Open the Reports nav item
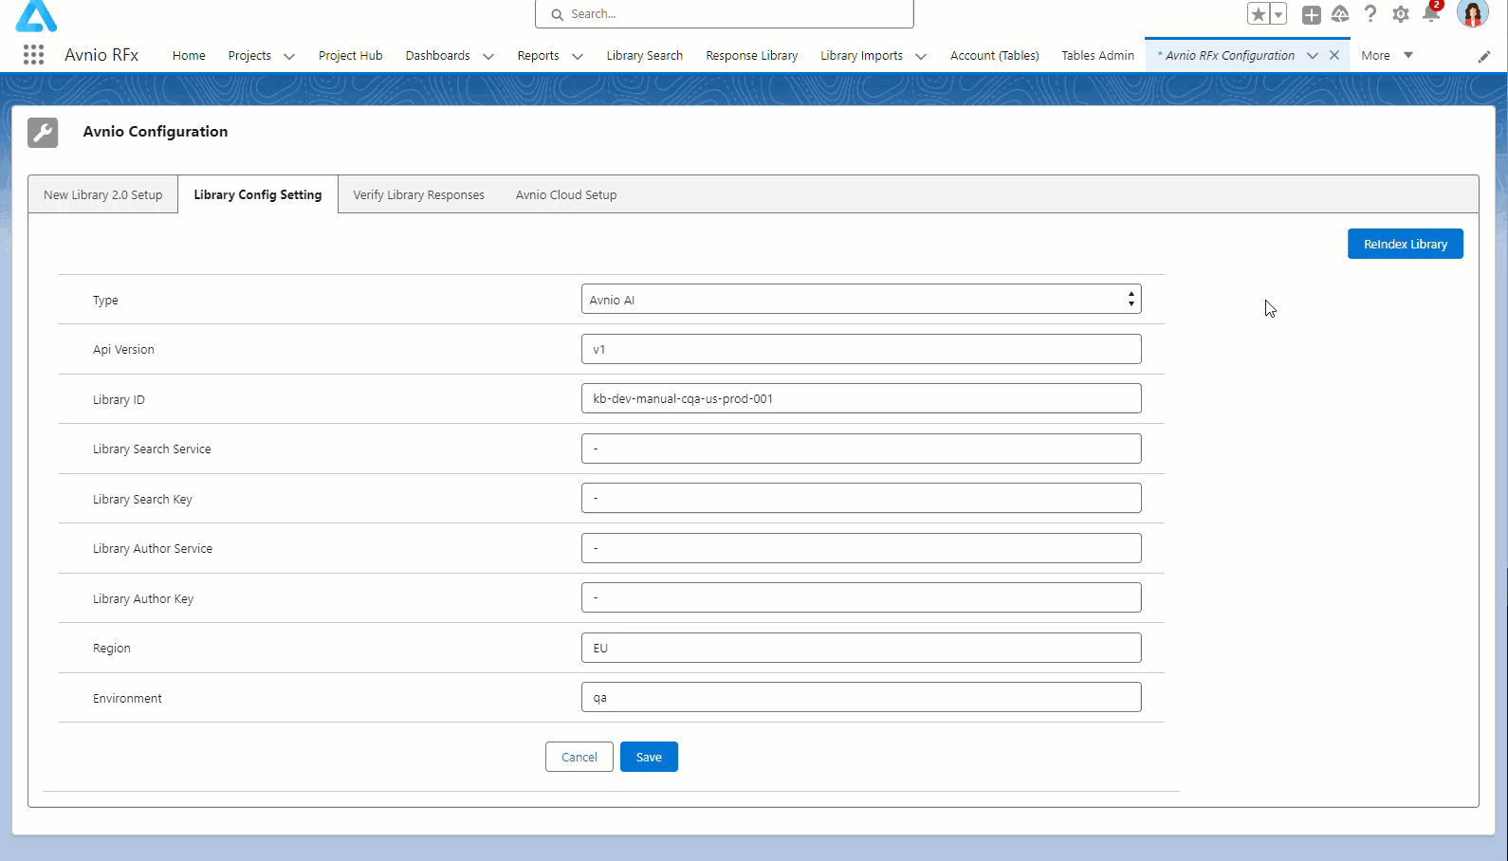Viewport: 1508px width, 861px height. pyautogui.click(x=538, y=55)
